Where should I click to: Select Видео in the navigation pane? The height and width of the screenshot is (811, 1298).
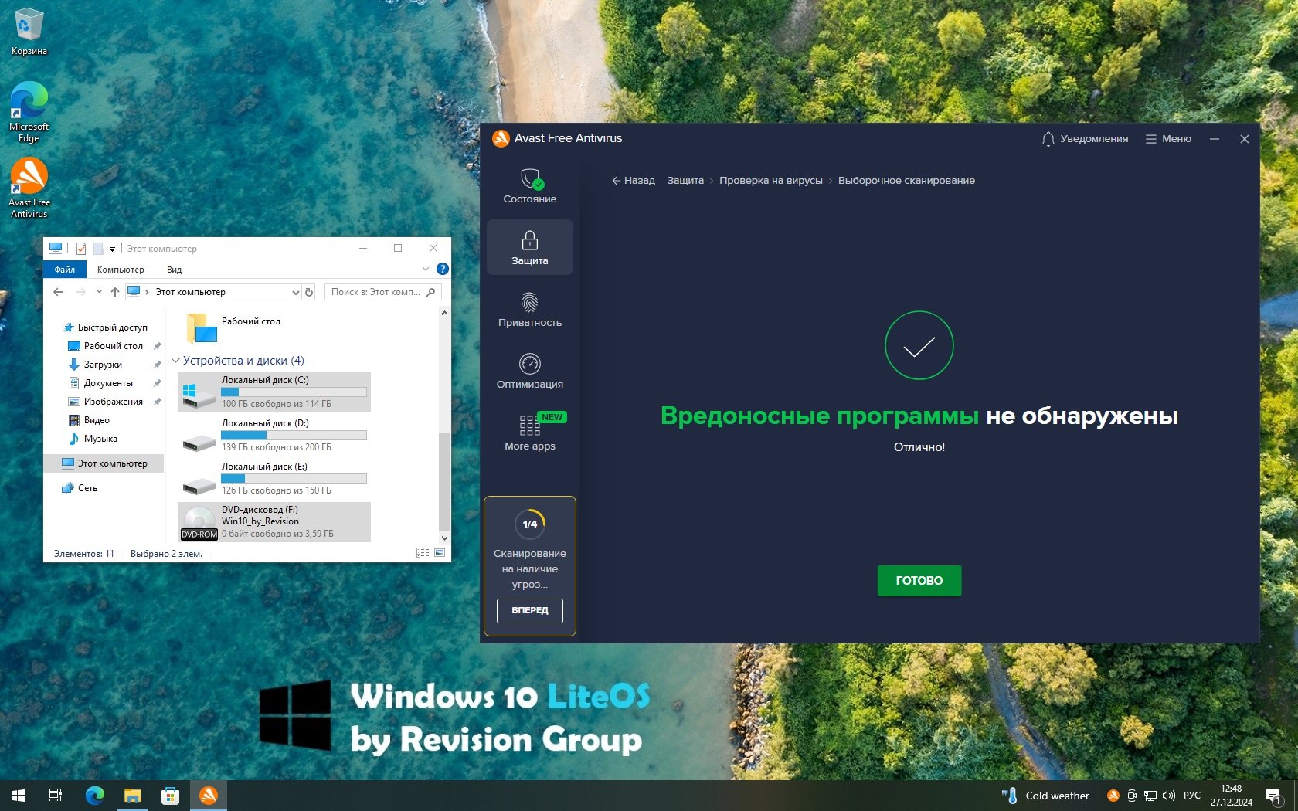tap(97, 420)
